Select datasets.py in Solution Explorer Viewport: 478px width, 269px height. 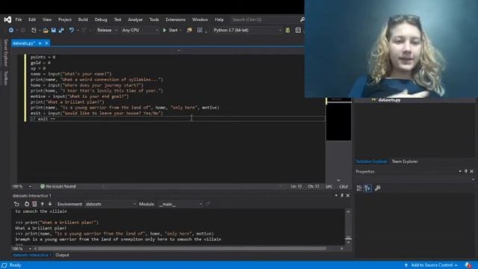click(x=389, y=100)
